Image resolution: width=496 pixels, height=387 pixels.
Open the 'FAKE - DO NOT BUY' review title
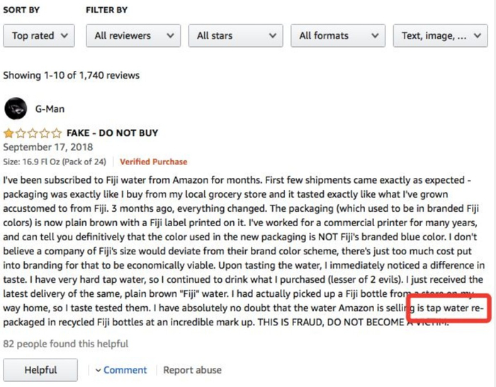point(112,133)
